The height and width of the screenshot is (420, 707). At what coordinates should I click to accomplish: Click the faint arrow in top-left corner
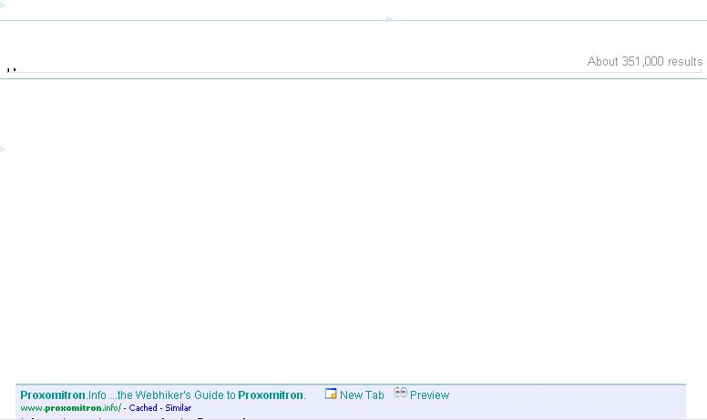point(3,6)
